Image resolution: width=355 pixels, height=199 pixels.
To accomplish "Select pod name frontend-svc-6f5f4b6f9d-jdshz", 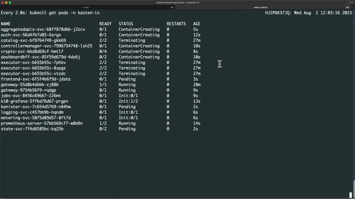I will [36, 79].
